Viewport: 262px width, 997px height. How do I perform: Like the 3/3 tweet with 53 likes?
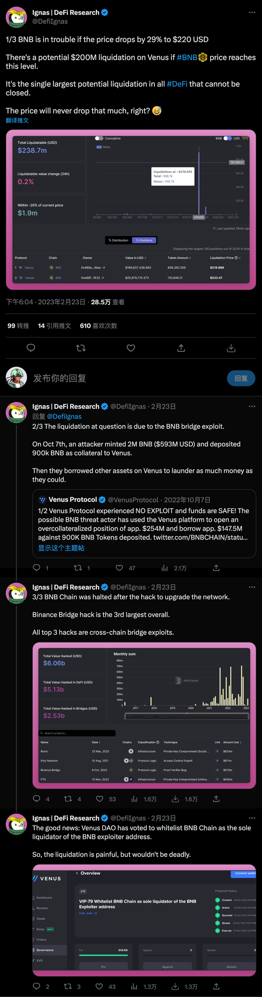tap(99, 799)
